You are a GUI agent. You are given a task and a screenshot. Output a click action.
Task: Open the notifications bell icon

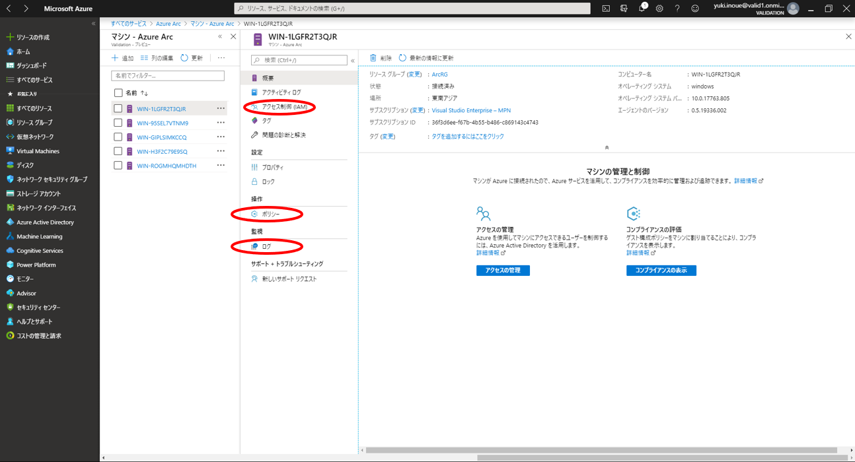click(x=642, y=9)
